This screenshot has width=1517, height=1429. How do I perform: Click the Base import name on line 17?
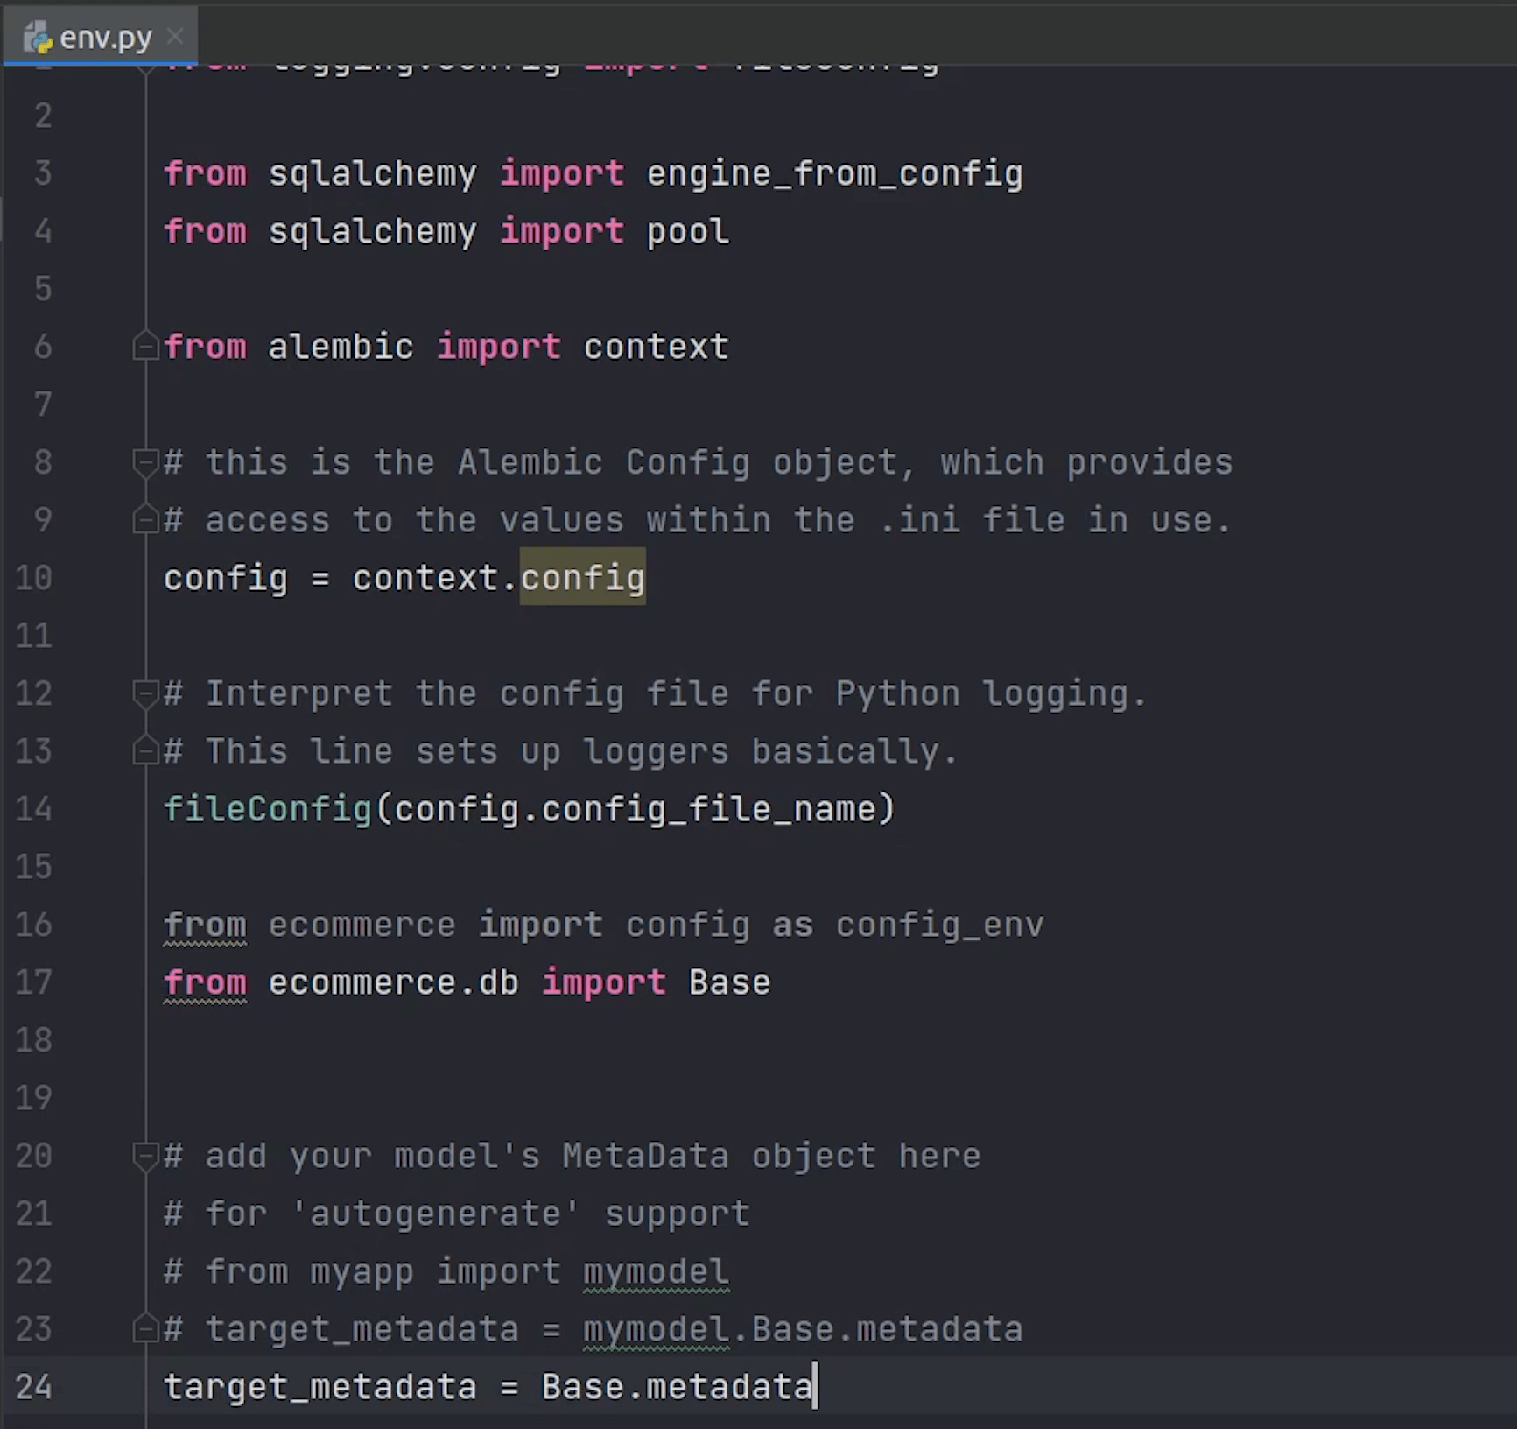[729, 982]
